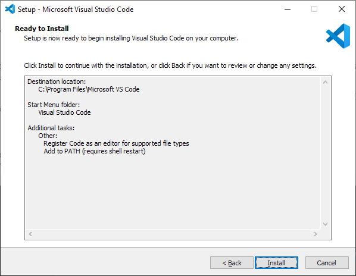Click the VS Code icon in title bar
Viewport: 356px width, 276px height.
point(10,9)
